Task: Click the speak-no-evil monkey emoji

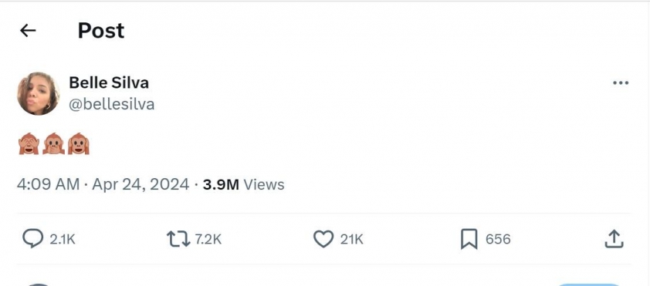Action: point(53,143)
